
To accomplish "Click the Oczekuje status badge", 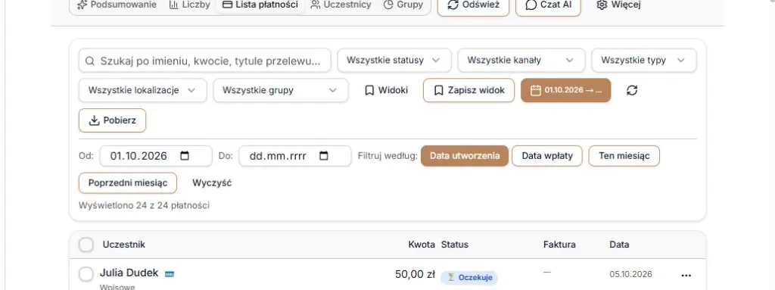I will pyautogui.click(x=469, y=277).
